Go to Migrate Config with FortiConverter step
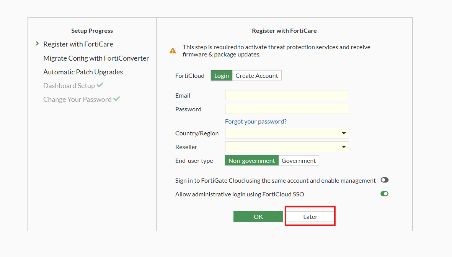Image resolution: width=452 pixels, height=257 pixels. 96,58
